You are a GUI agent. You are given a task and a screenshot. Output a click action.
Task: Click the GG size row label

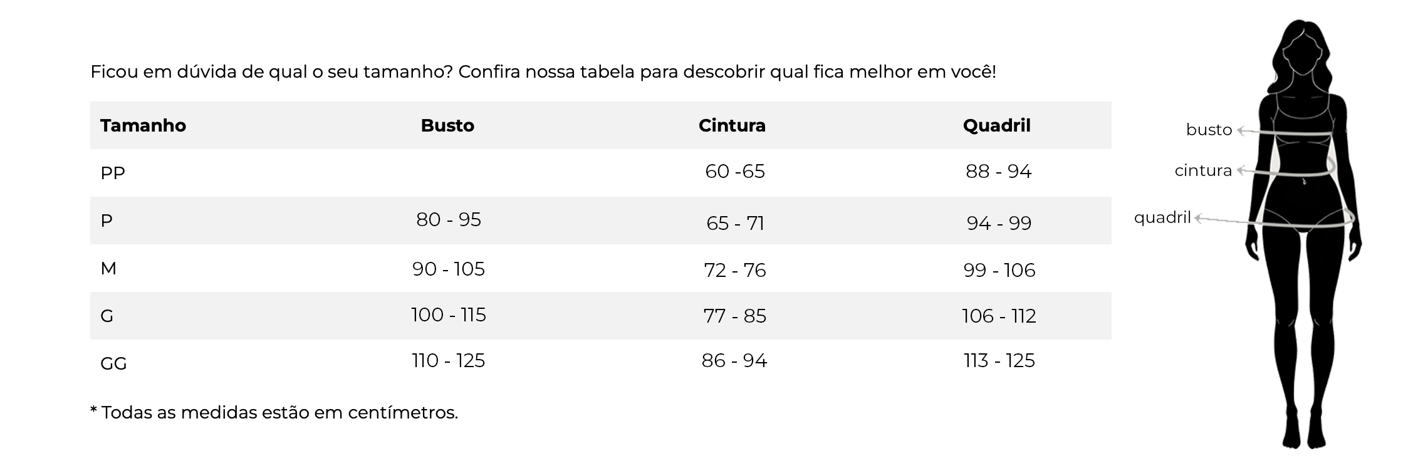pyautogui.click(x=113, y=363)
